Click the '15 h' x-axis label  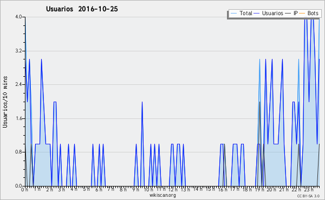click(210, 189)
